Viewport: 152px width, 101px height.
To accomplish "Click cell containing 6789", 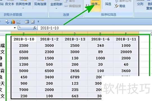I will coord(75,77).
